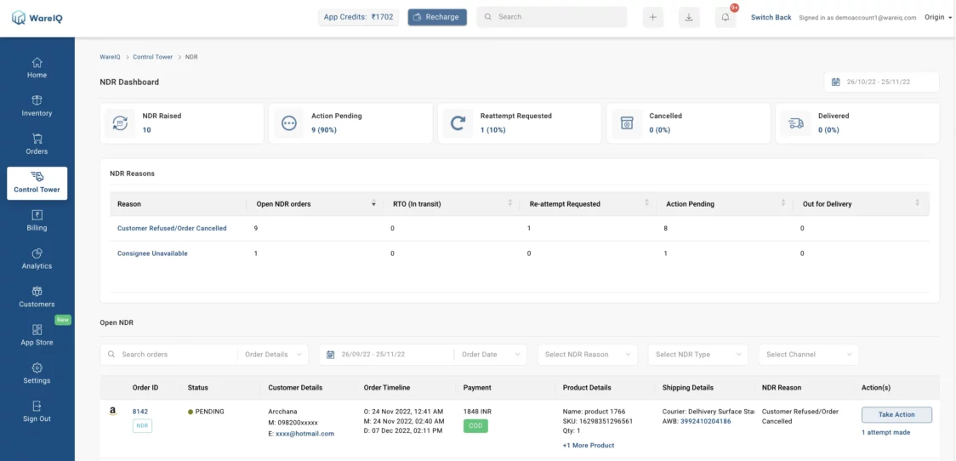Image resolution: width=956 pixels, height=461 pixels.
Task: Click WareIQ breadcrumb link
Action: click(110, 57)
